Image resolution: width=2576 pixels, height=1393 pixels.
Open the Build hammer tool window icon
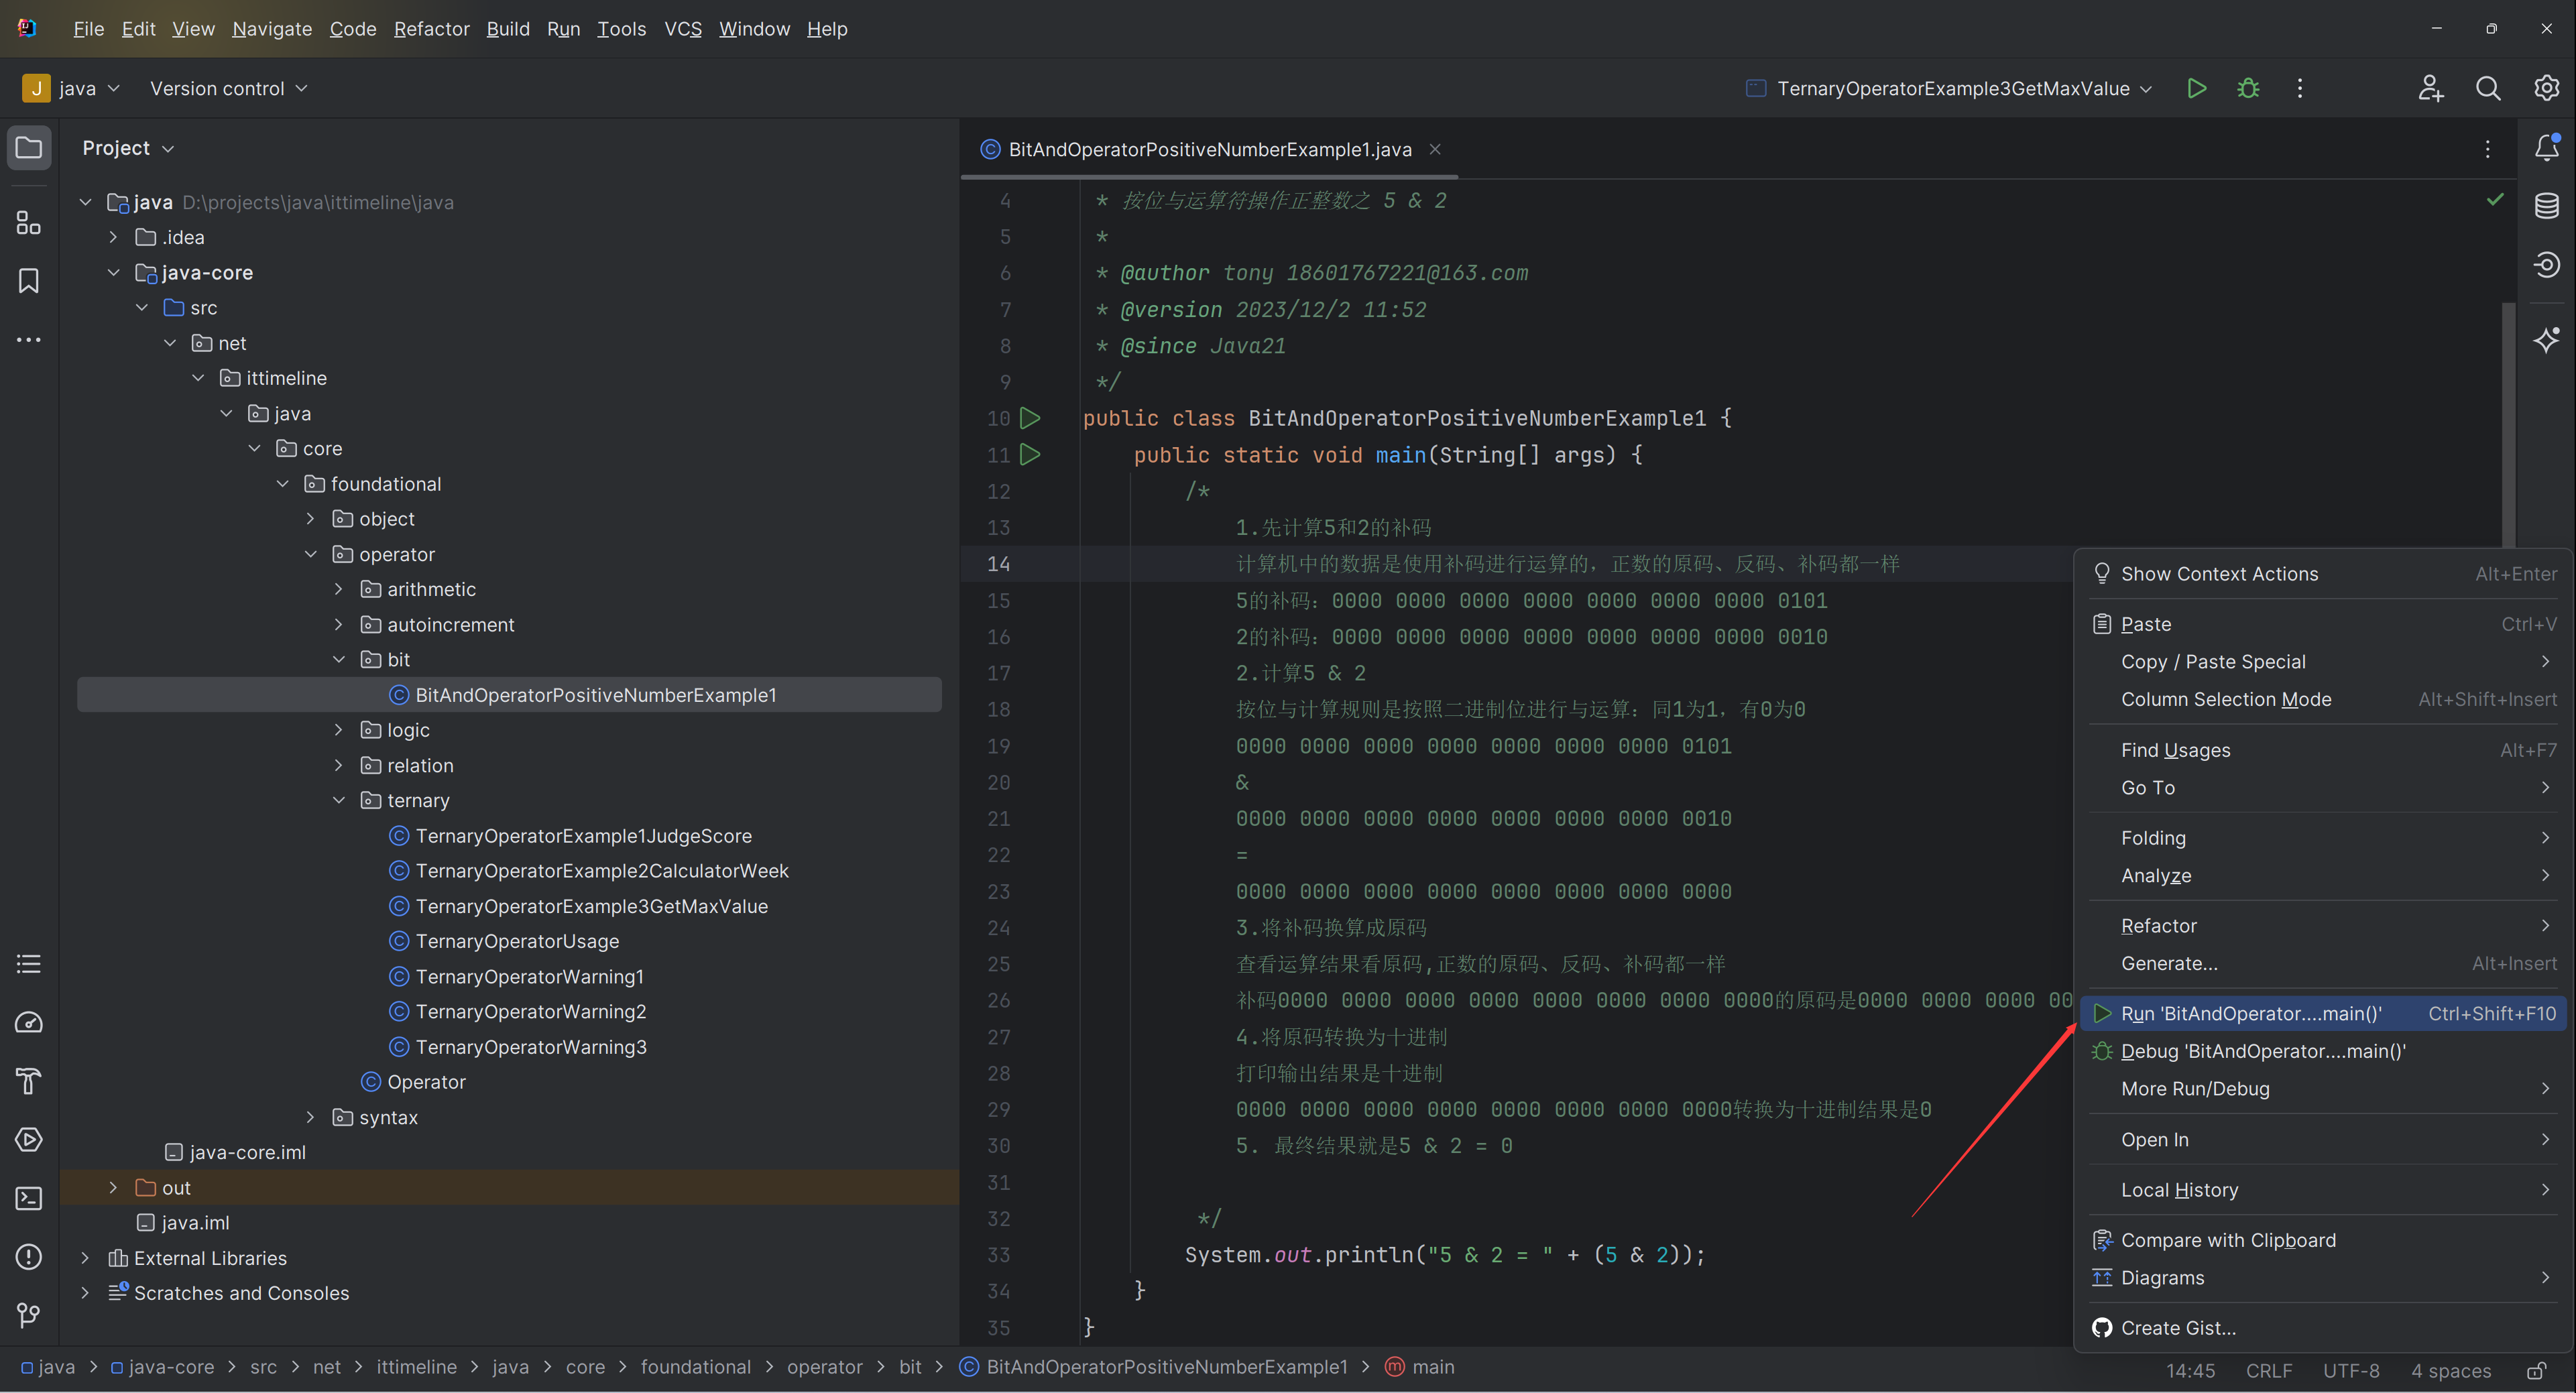click(x=29, y=1081)
